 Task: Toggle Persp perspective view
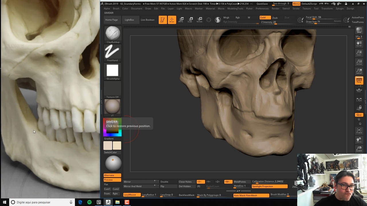coord(359,81)
